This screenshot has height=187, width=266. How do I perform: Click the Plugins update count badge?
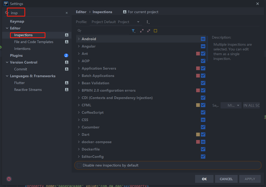[66, 55]
